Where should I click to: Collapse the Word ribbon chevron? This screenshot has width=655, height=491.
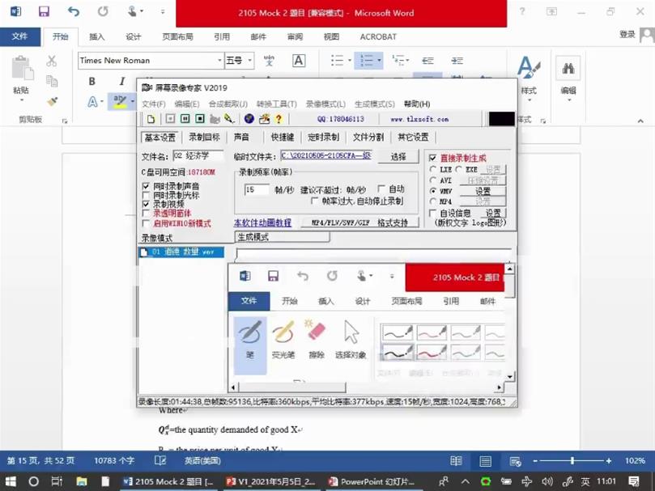[x=640, y=121]
